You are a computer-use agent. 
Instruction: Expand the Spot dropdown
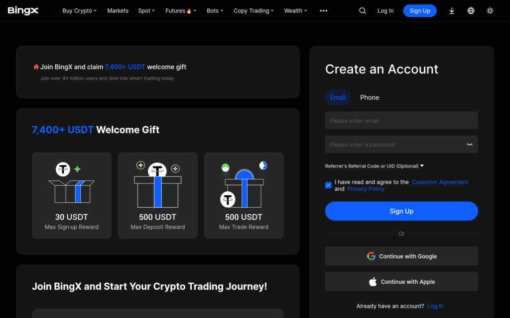pos(146,11)
